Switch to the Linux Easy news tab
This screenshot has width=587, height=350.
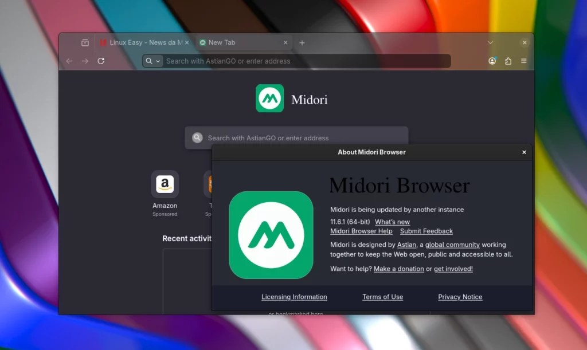coord(143,42)
